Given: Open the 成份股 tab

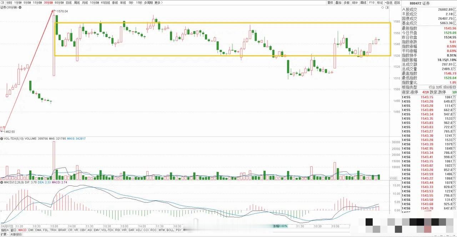Looking at the screenshot, I should 448,87.
